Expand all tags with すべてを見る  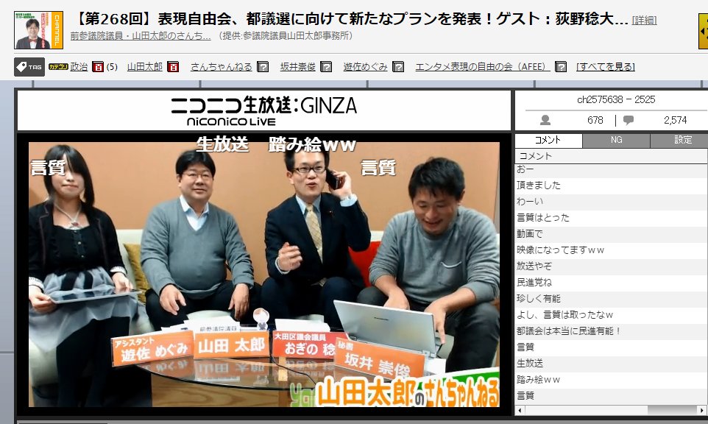click(x=606, y=67)
